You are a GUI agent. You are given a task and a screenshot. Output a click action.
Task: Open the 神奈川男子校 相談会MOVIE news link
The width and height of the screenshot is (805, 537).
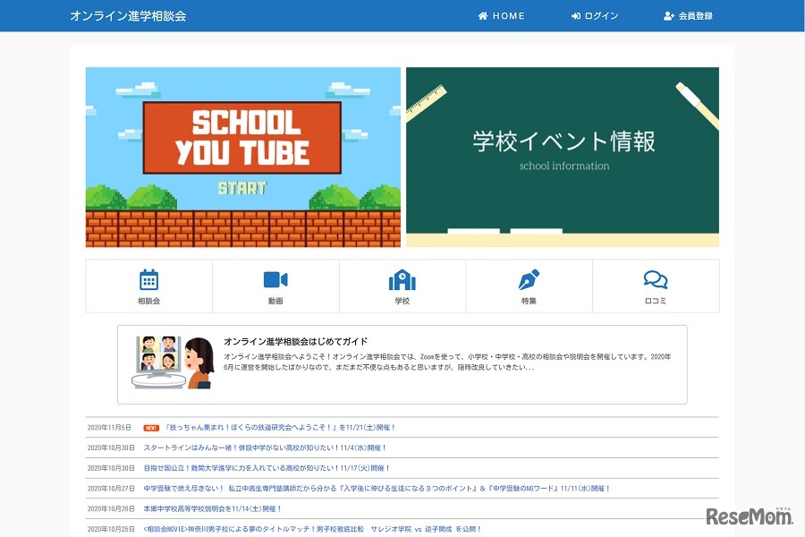312,529
